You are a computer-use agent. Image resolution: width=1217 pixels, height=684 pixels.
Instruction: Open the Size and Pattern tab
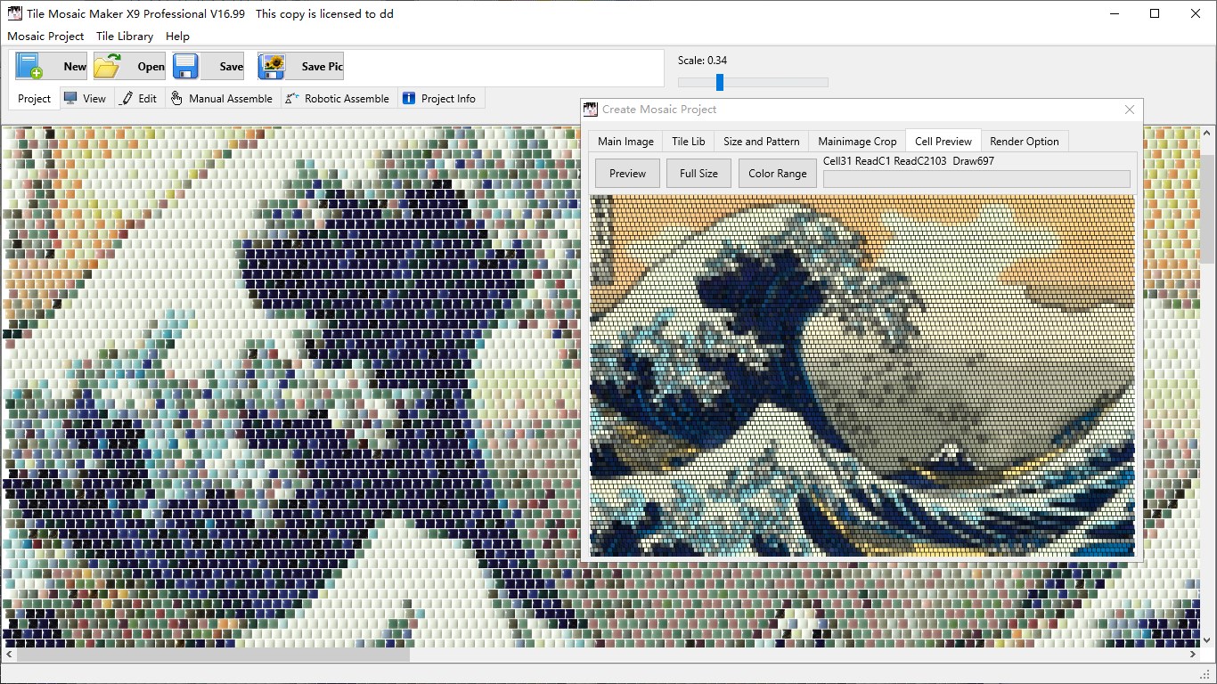pos(761,141)
